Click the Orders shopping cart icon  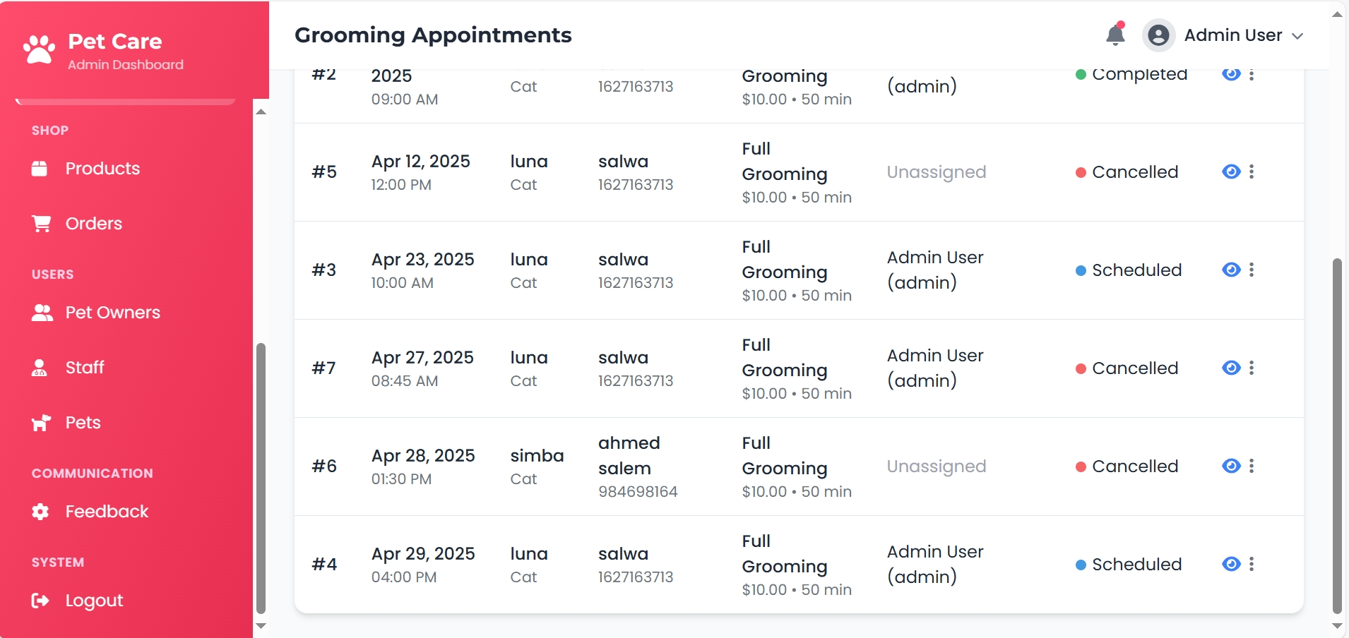[41, 224]
